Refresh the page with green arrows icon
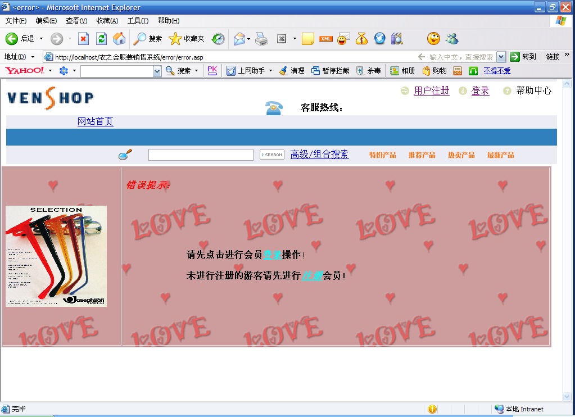Image resolution: width=575 pixels, height=417 pixels. (102, 39)
